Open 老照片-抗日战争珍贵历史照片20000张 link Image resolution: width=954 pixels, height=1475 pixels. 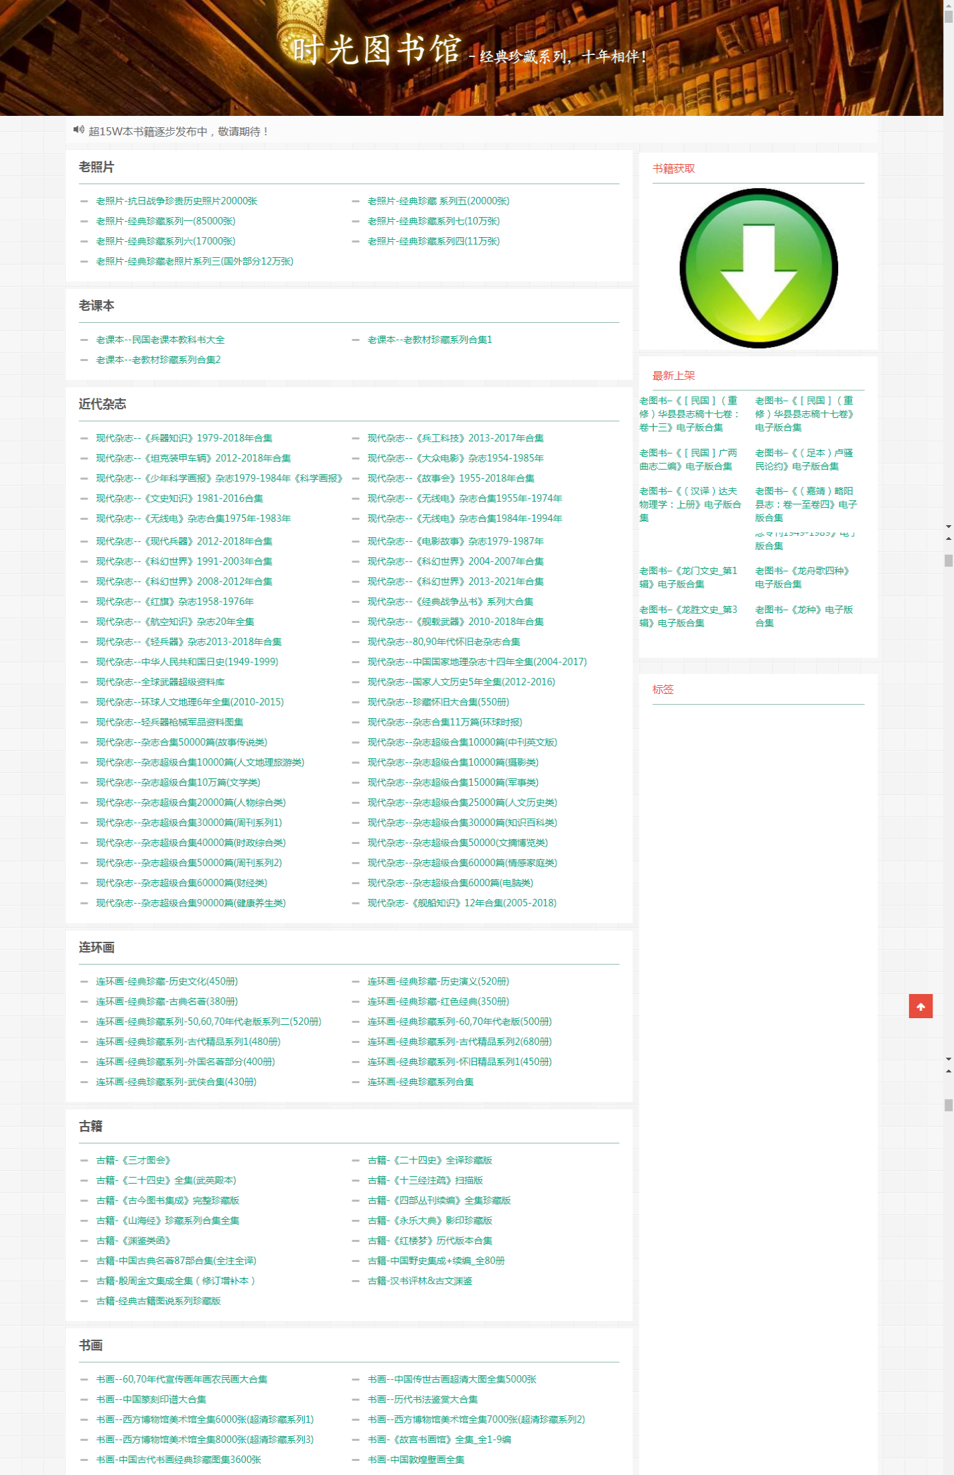177,201
